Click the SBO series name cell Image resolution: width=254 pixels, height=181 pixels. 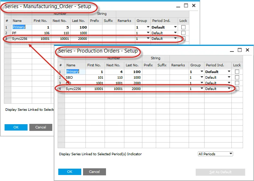(70, 77)
